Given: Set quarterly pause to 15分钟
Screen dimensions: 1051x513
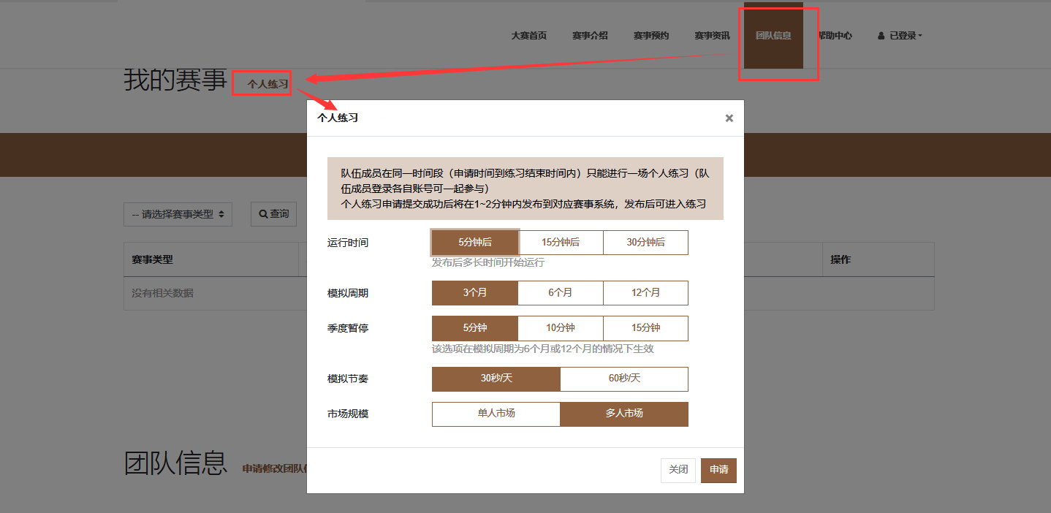Looking at the screenshot, I should (x=645, y=328).
